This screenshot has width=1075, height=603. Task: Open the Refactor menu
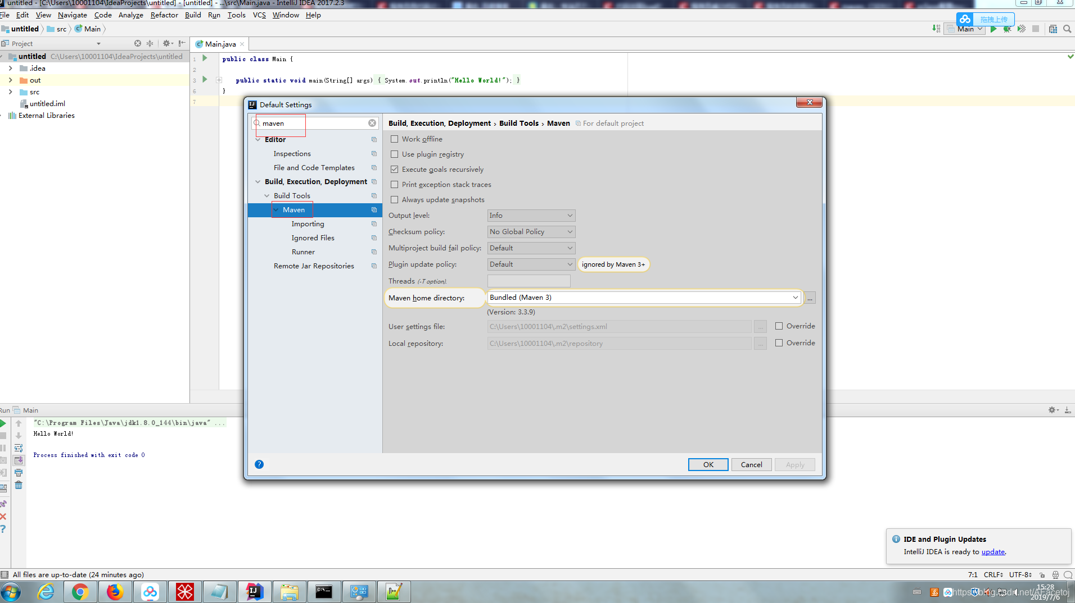[x=164, y=15]
